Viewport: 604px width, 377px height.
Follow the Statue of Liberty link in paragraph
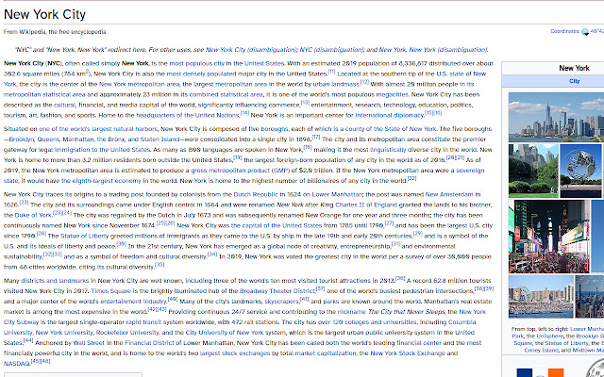[x=84, y=237]
